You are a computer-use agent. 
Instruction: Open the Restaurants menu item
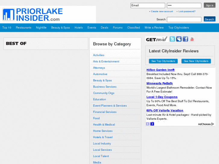pyautogui.click(x=23, y=28)
